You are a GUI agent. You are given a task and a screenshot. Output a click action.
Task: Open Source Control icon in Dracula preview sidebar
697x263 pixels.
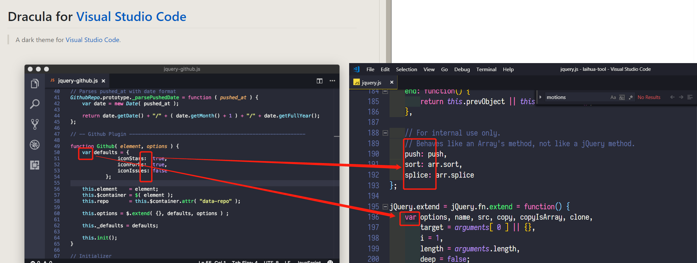click(x=35, y=124)
